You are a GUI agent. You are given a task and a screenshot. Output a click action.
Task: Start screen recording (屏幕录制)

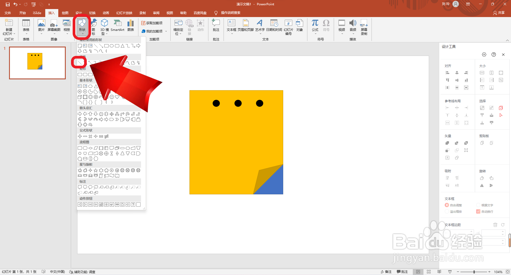(x=364, y=27)
